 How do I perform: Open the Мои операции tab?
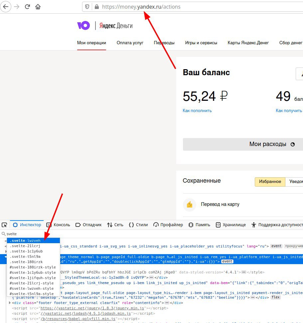point(91,43)
